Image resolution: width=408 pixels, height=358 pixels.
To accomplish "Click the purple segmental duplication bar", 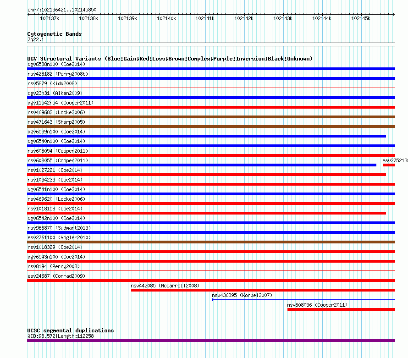I will coord(211,341).
